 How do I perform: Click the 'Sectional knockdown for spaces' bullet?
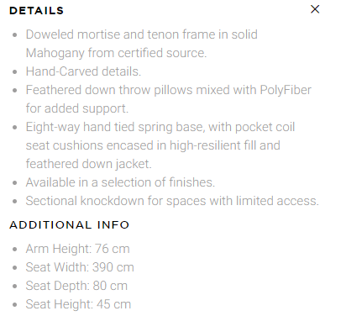tap(172, 201)
